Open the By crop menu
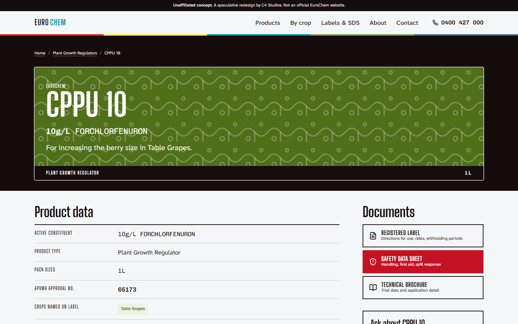This screenshot has width=518, height=324. pos(301,23)
